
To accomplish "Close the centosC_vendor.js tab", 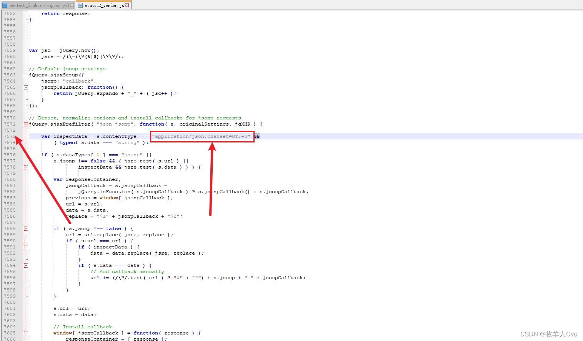I will [127, 5].
